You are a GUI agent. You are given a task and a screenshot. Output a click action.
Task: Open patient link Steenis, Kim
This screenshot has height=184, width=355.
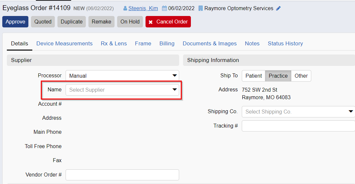click(143, 8)
